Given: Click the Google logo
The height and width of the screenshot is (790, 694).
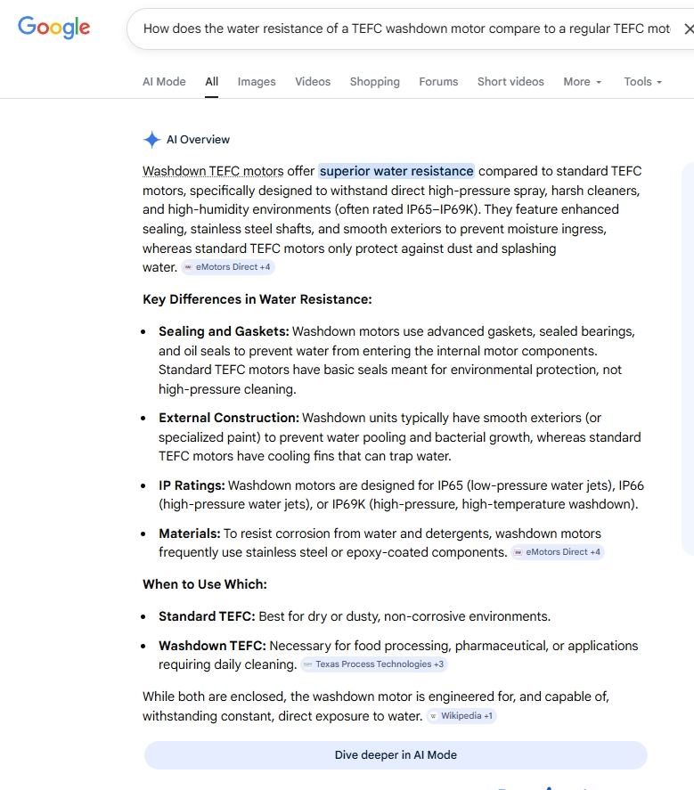Looking at the screenshot, I should coord(54,28).
